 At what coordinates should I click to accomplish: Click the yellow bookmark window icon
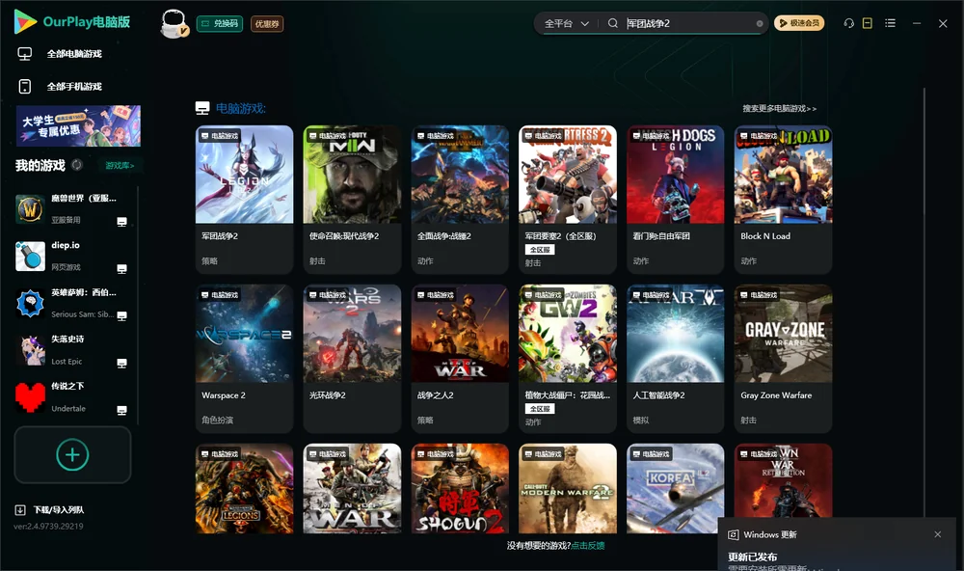pyautogui.click(x=867, y=23)
